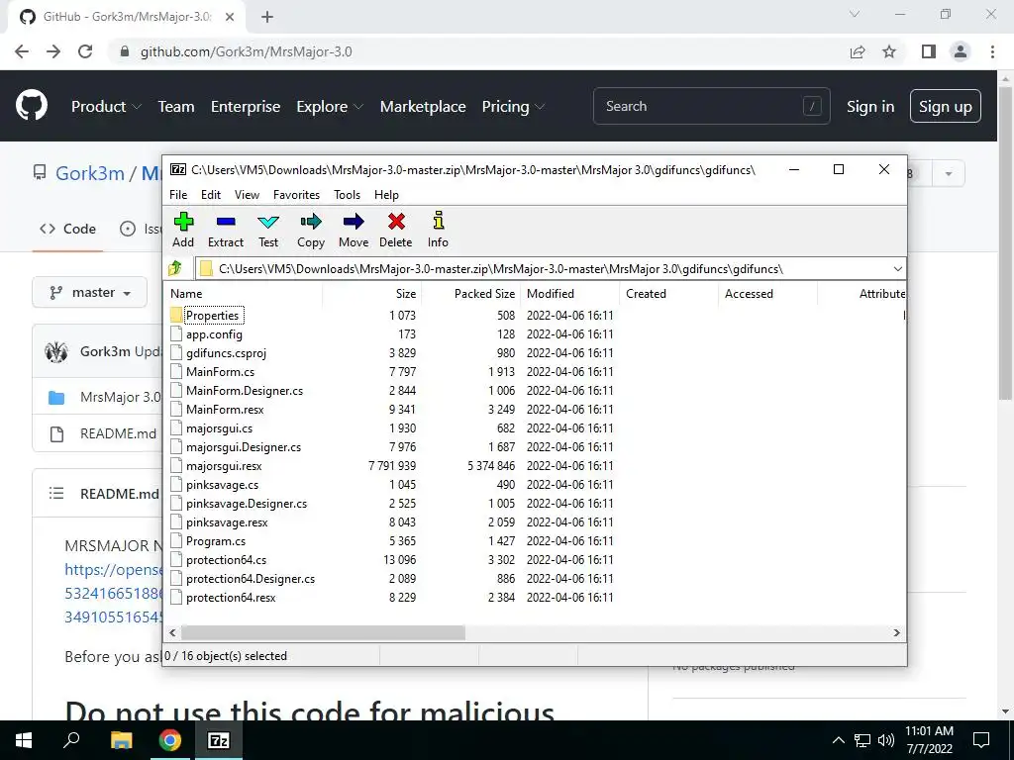Open the Edit menu in 7-Zip
Image resolution: width=1014 pixels, height=760 pixels.
click(211, 195)
